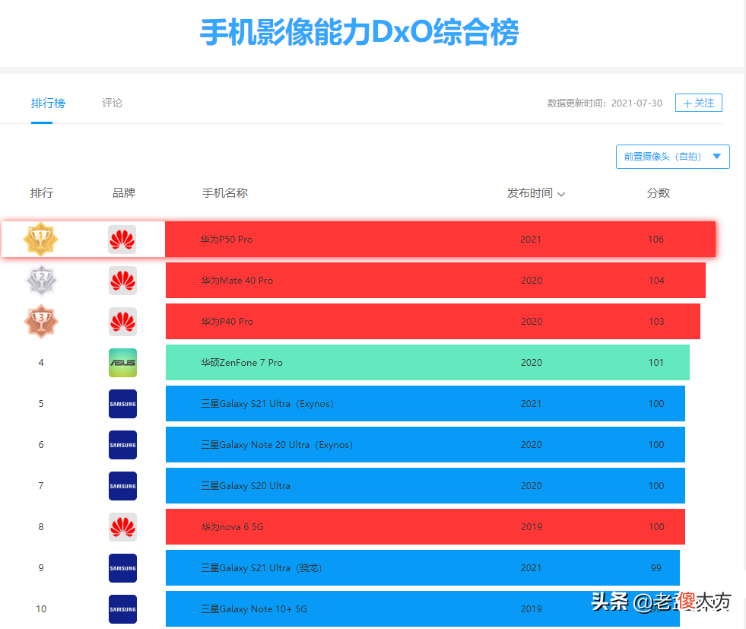Viewport: 746px width, 629px height.
Task: Click score 104 in the Mate 40 Pro row
Action: pyautogui.click(x=656, y=280)
